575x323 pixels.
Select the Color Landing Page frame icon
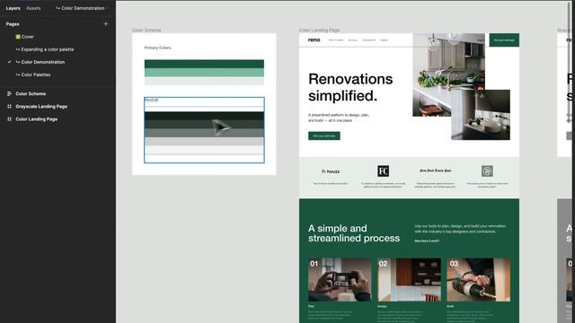pos(9,119)
